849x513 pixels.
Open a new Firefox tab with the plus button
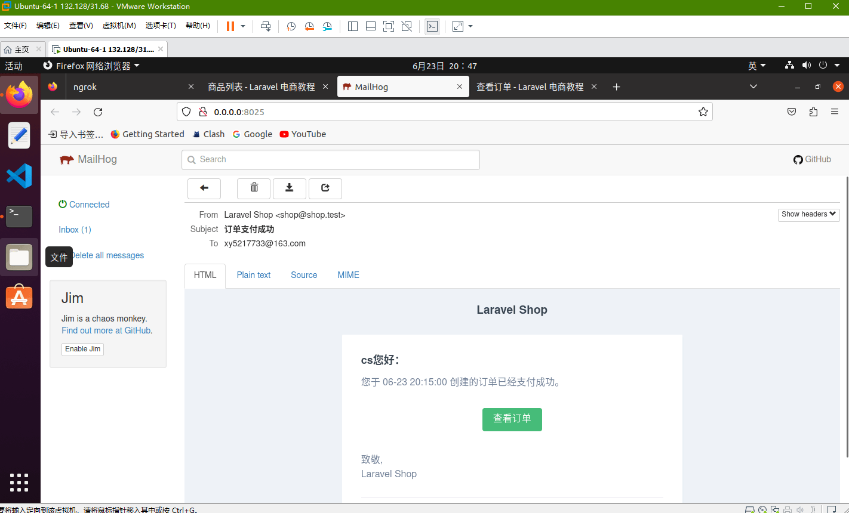pos(617,87)
